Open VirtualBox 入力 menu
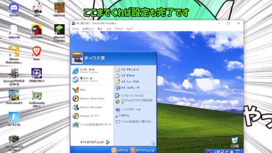This screenshot has width=272, height=153. [x=109, y=29]
